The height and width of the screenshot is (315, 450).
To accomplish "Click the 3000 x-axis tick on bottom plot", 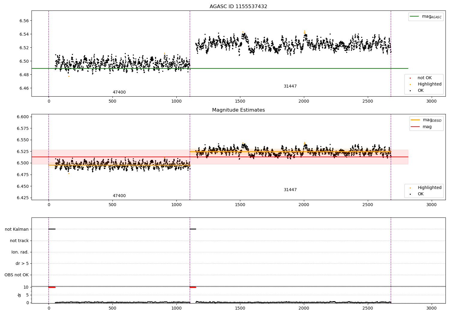I will [431, 308].
